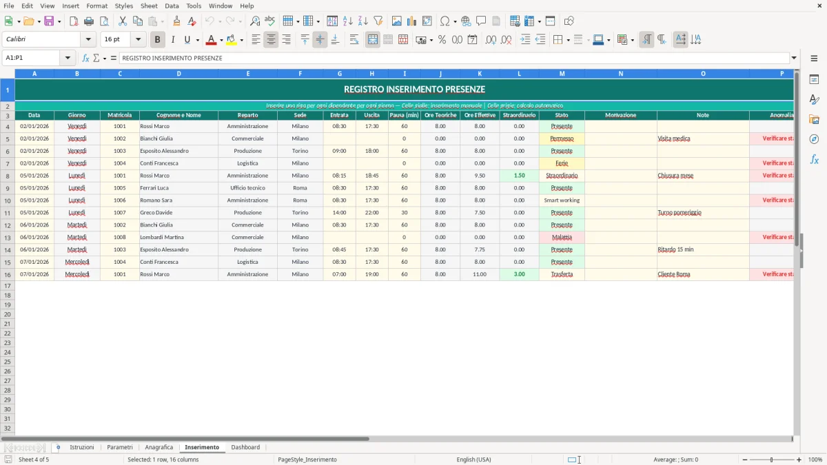The height and width of the screenshot is (465, 827).
Task: Expand the Name Box dropdown
Action: pos(68,58)
